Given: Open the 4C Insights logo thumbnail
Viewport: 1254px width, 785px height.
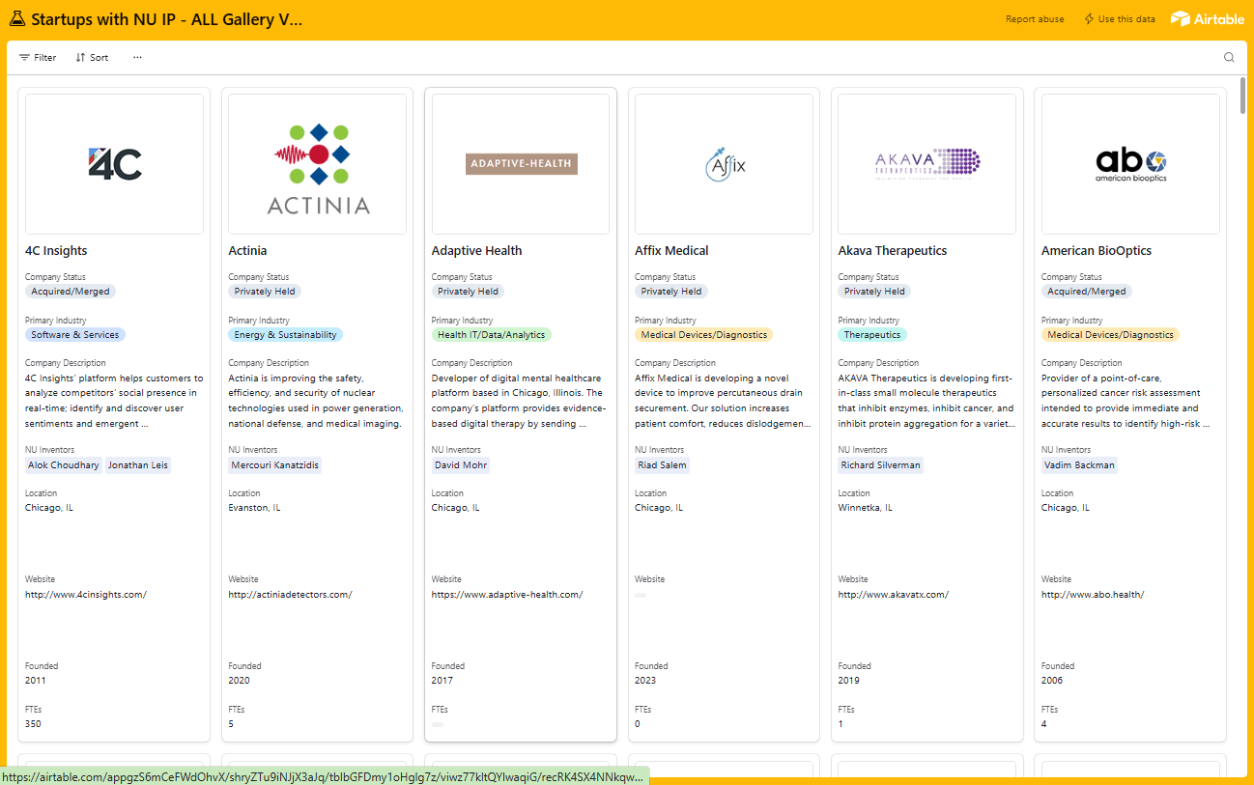Looking at the screenshot, I should tap(114, 164).
